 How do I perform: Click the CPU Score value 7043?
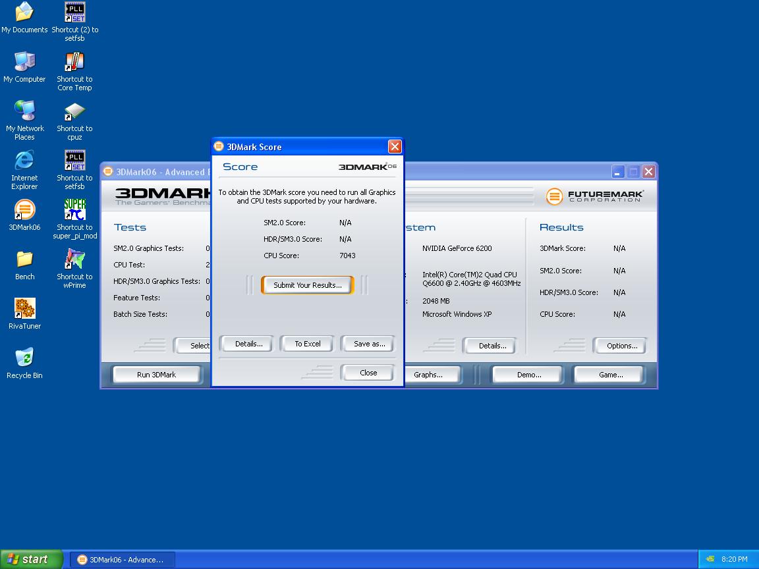pos(347,256)
